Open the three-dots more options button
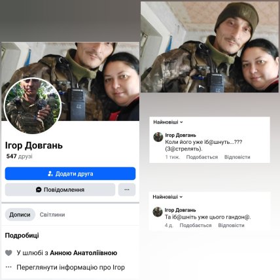 click(x=127, y=190)
